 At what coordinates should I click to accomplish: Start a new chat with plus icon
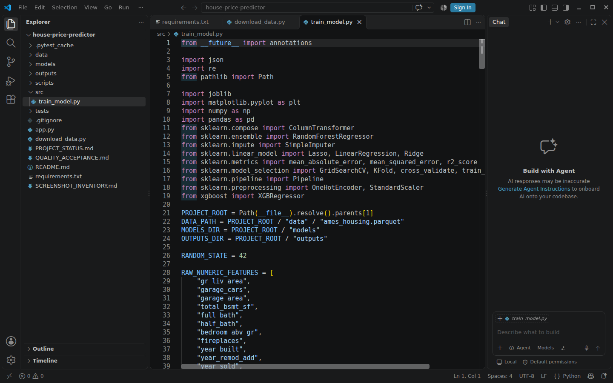tap(550, 22)
